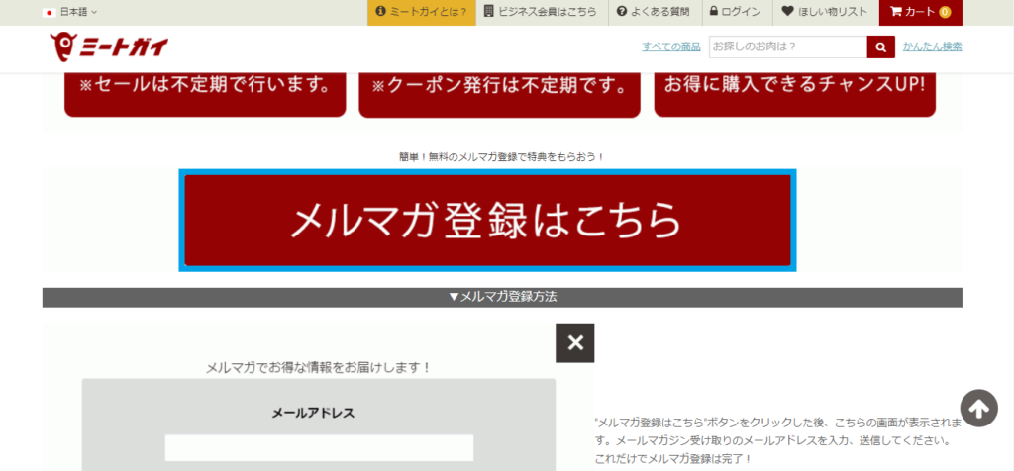Click the Japan flag icon
The height and width of the screenshot is (471, 1014).
tap(49, 12)
